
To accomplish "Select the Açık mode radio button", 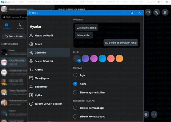I will (x=75, y=75).
